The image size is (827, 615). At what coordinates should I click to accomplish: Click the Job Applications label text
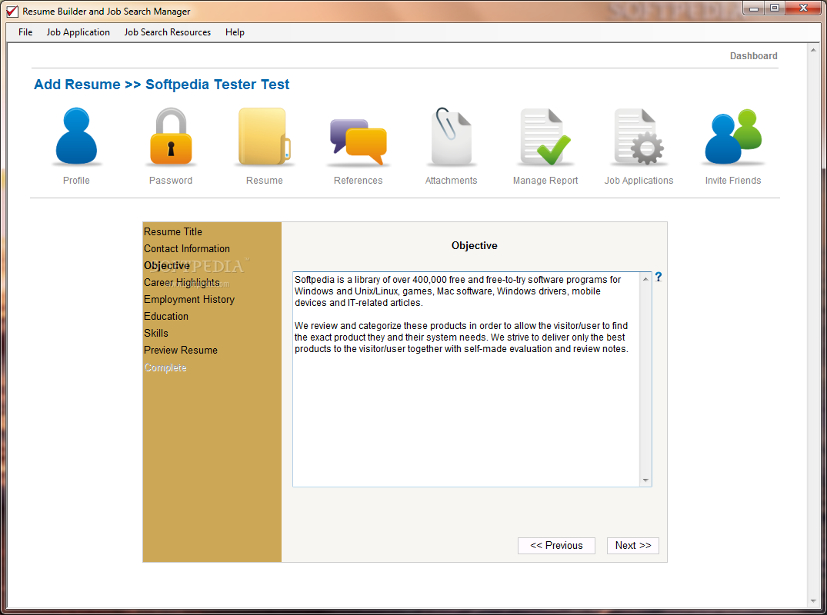[x=639, y=180]
